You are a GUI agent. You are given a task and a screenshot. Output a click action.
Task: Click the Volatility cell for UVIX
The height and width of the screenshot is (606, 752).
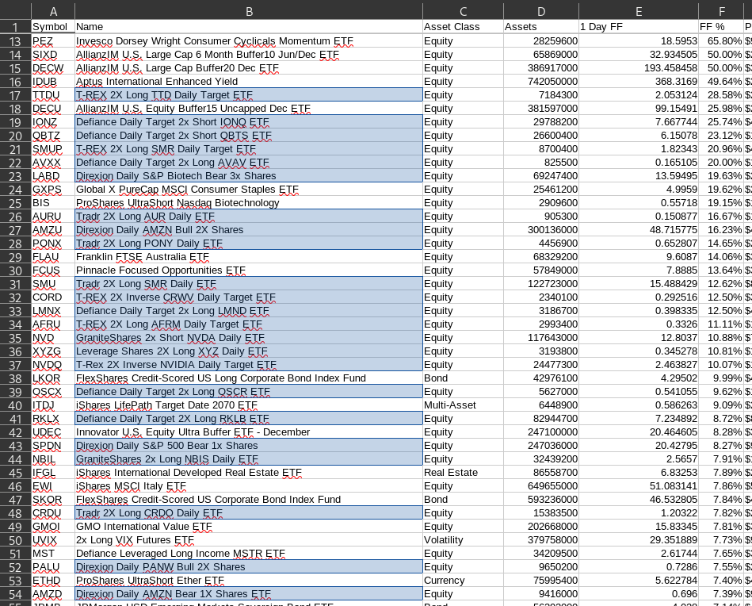click(463, 540)
